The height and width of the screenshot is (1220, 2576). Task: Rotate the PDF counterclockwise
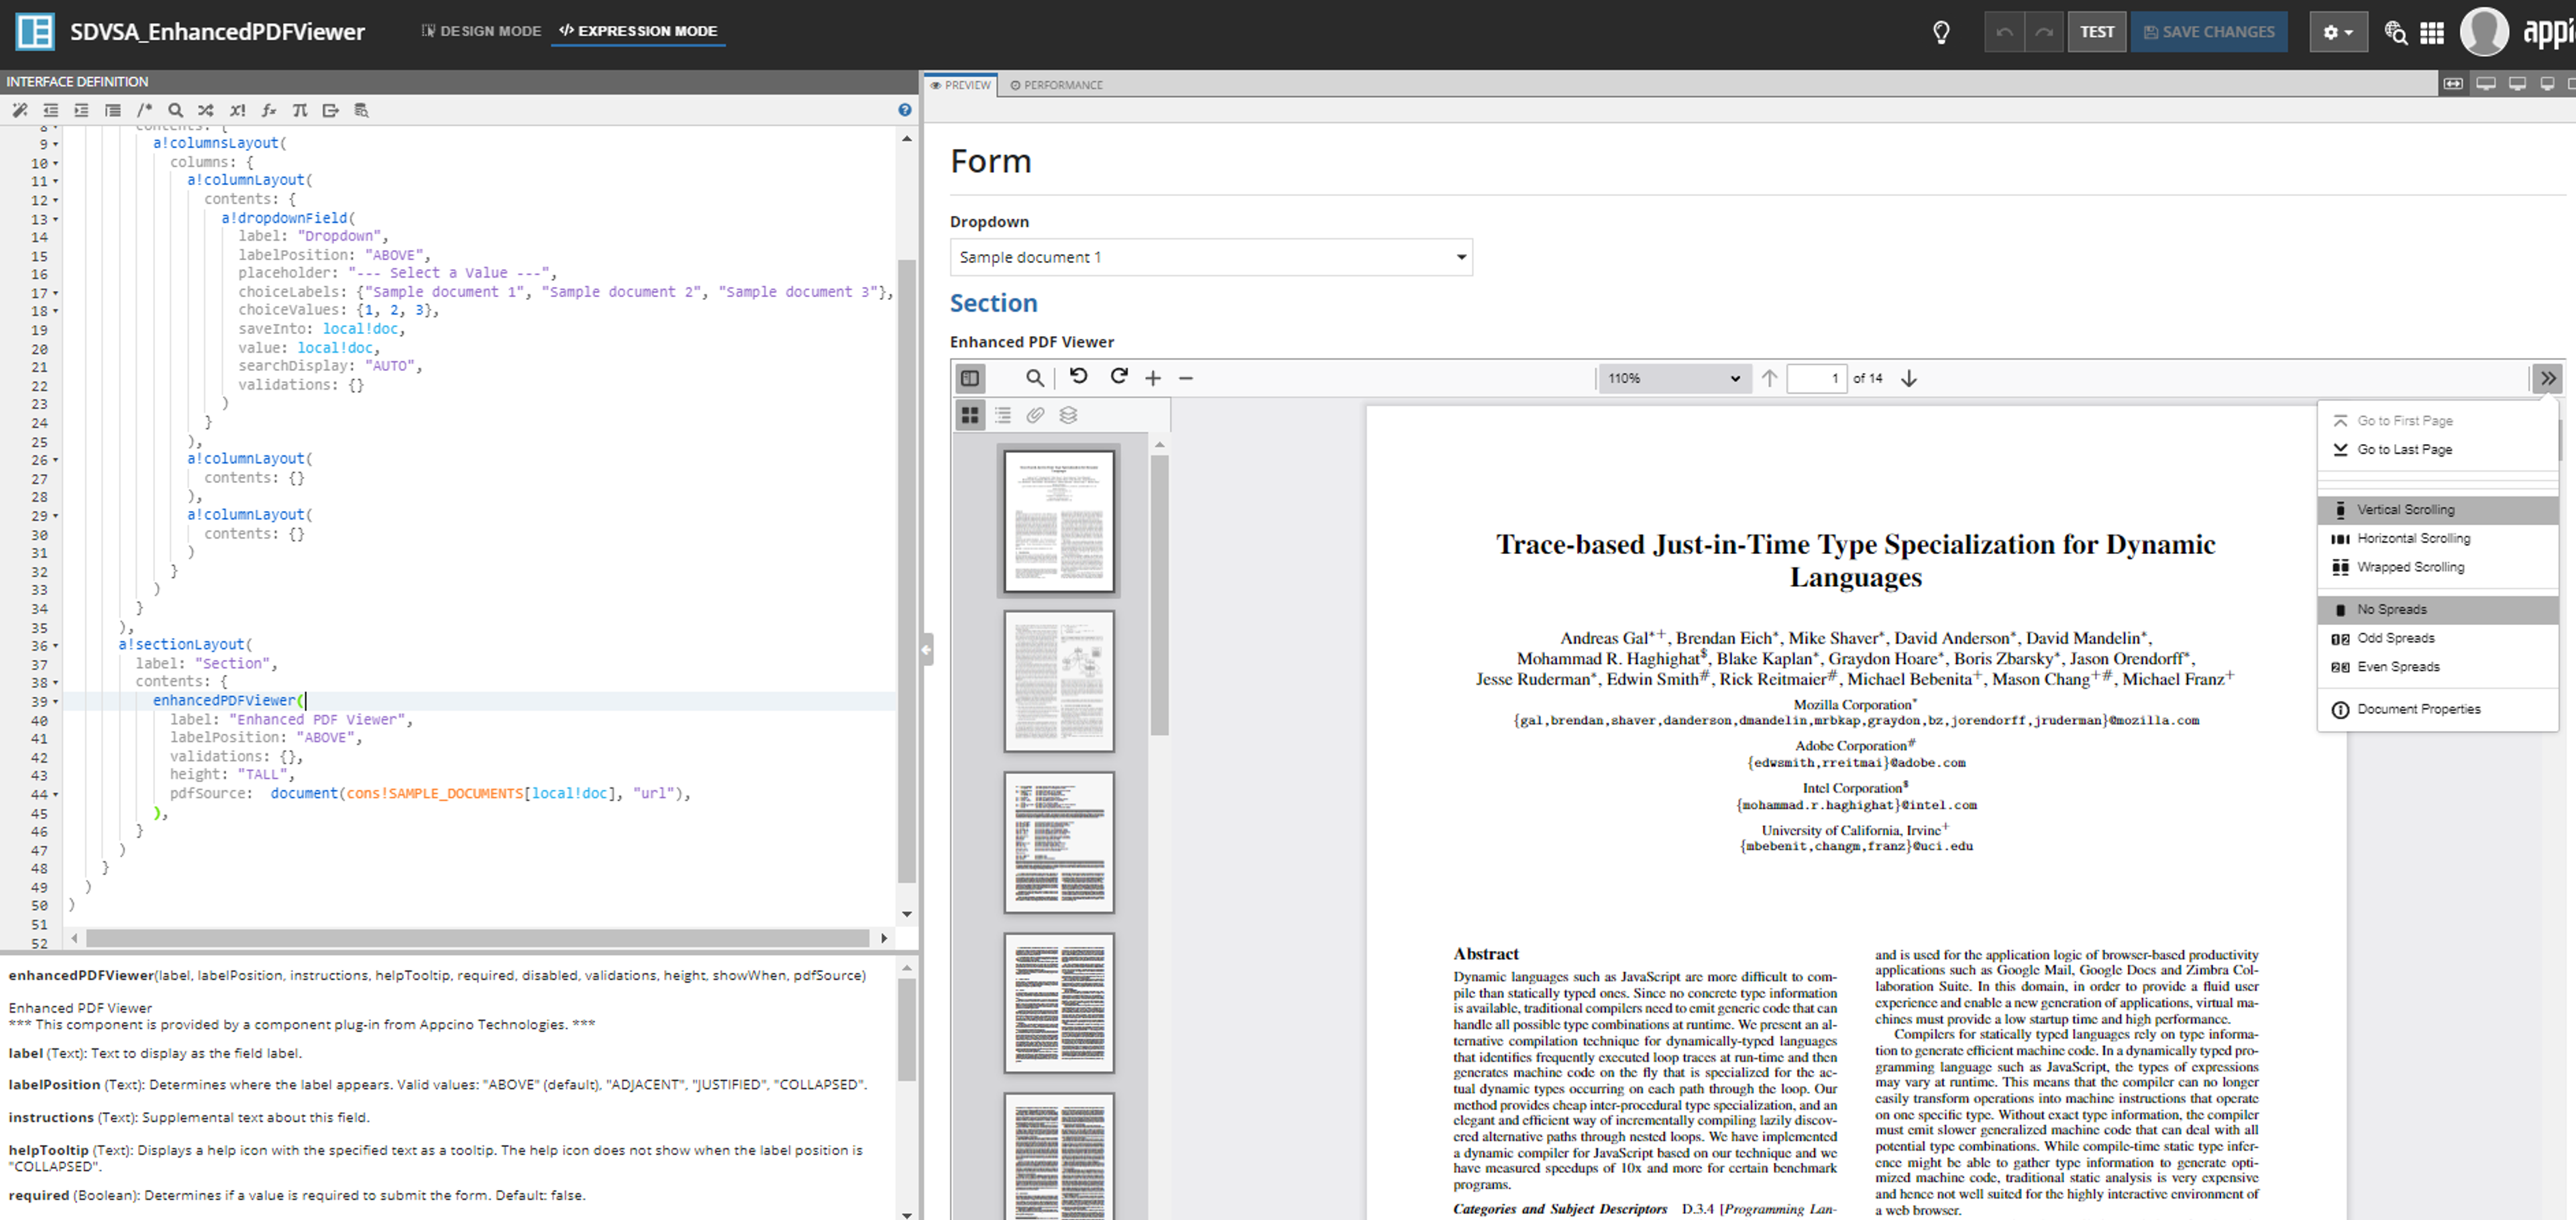[x=1078, y=377]
